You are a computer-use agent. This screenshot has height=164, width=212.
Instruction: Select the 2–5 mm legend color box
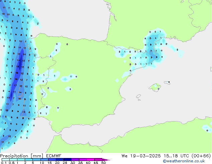(29, 160)
